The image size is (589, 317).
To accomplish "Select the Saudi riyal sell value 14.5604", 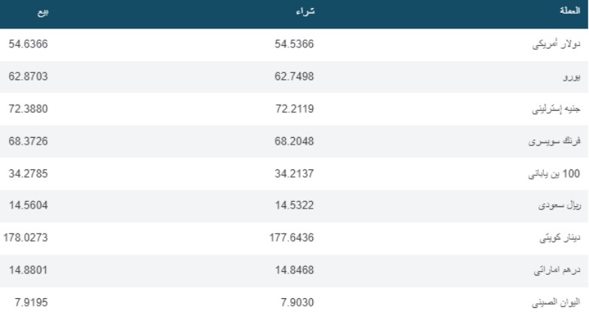I will (x=28, y=206).
